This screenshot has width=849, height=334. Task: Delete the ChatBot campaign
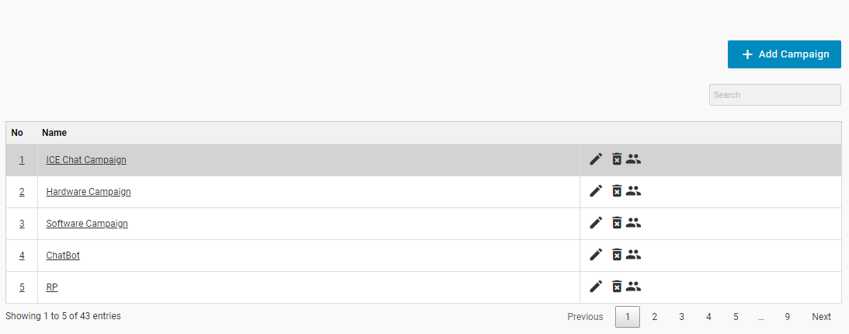(617, 255)
